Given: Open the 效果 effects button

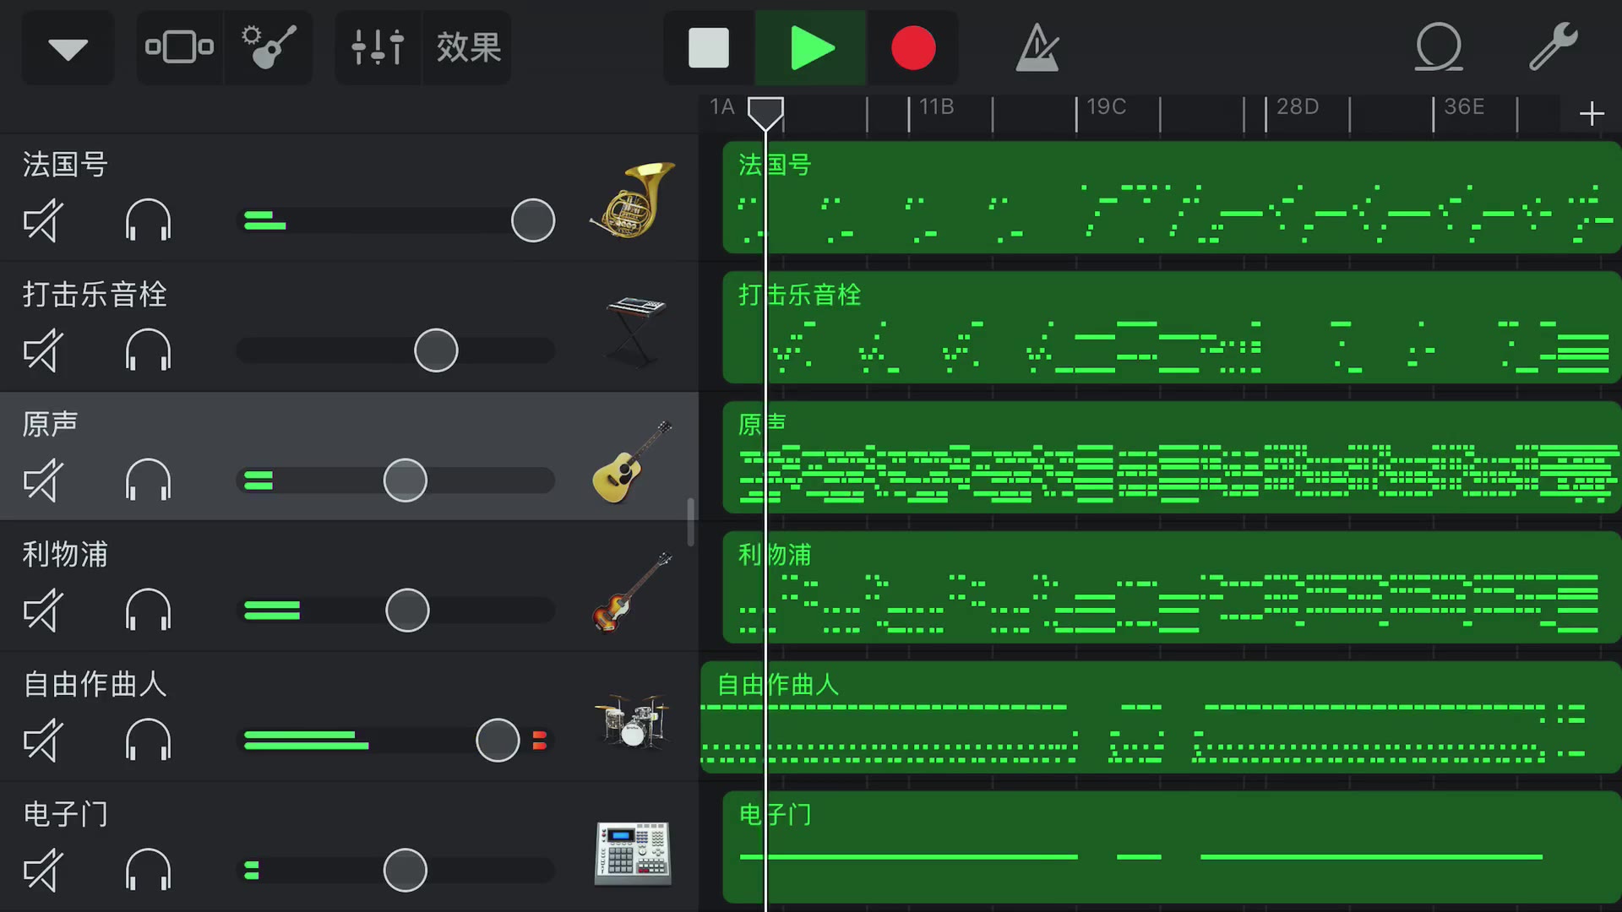Looking at the screenshot, I should coord(468,47).
